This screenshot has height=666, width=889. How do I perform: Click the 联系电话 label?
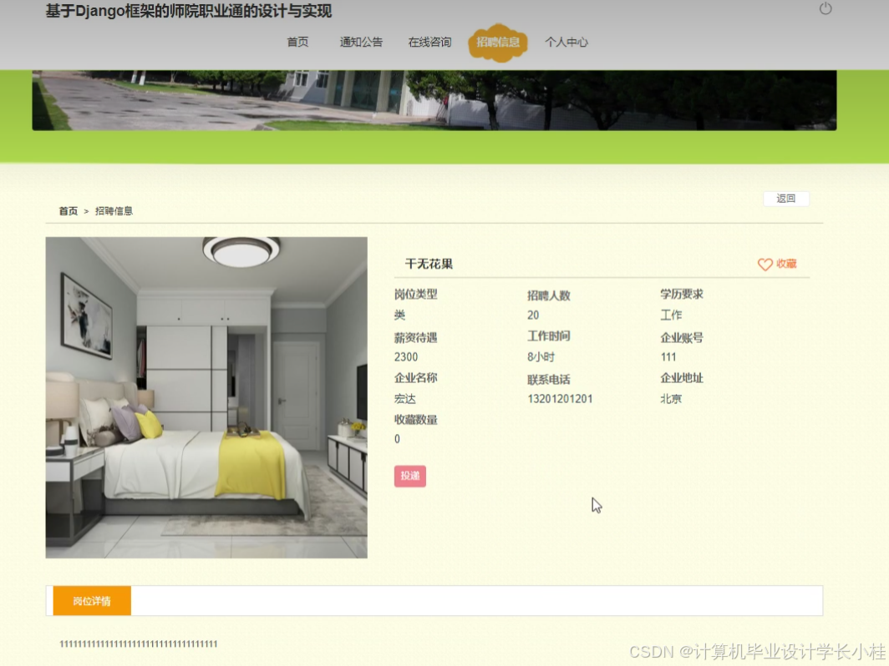tap(549, 380)
